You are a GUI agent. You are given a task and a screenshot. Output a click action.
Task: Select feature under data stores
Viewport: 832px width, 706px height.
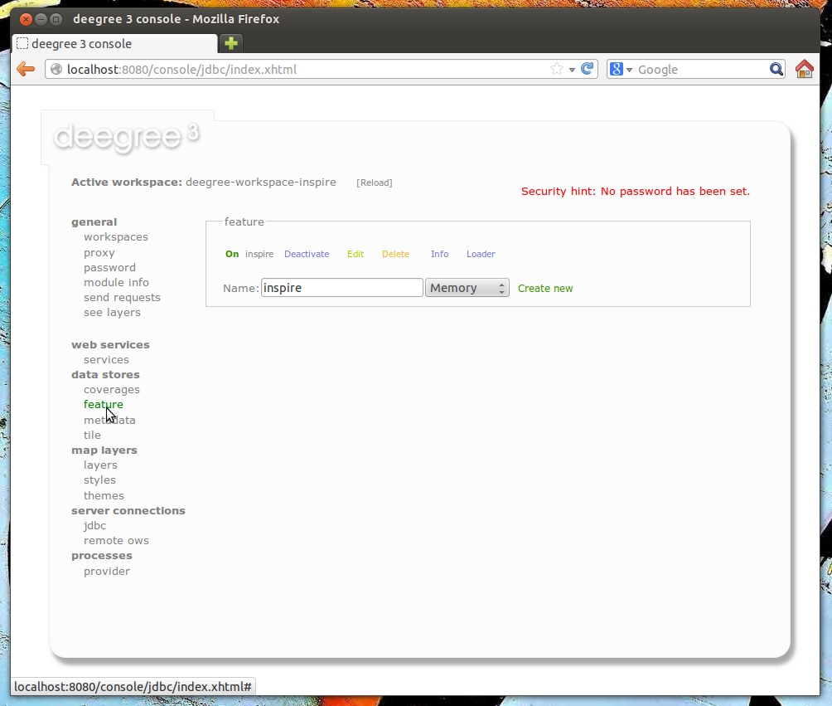pyautogui.click(x=103, y=405)
